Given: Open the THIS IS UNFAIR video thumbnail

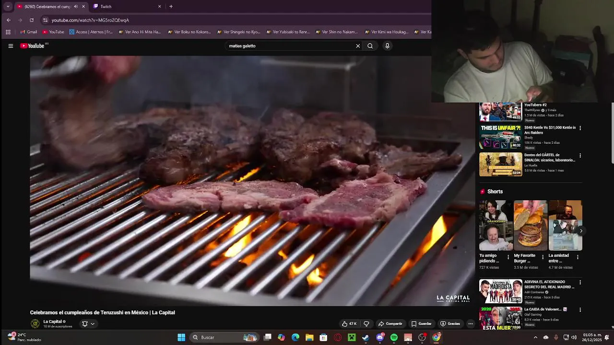Looking at the screenshot, I should click(x=500, y=137).
